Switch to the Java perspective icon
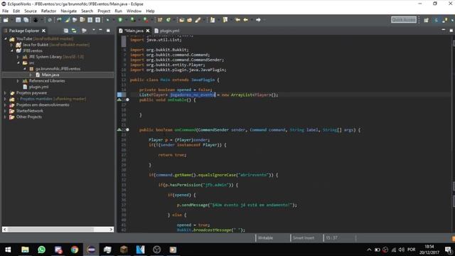 (x=436, y=20)
